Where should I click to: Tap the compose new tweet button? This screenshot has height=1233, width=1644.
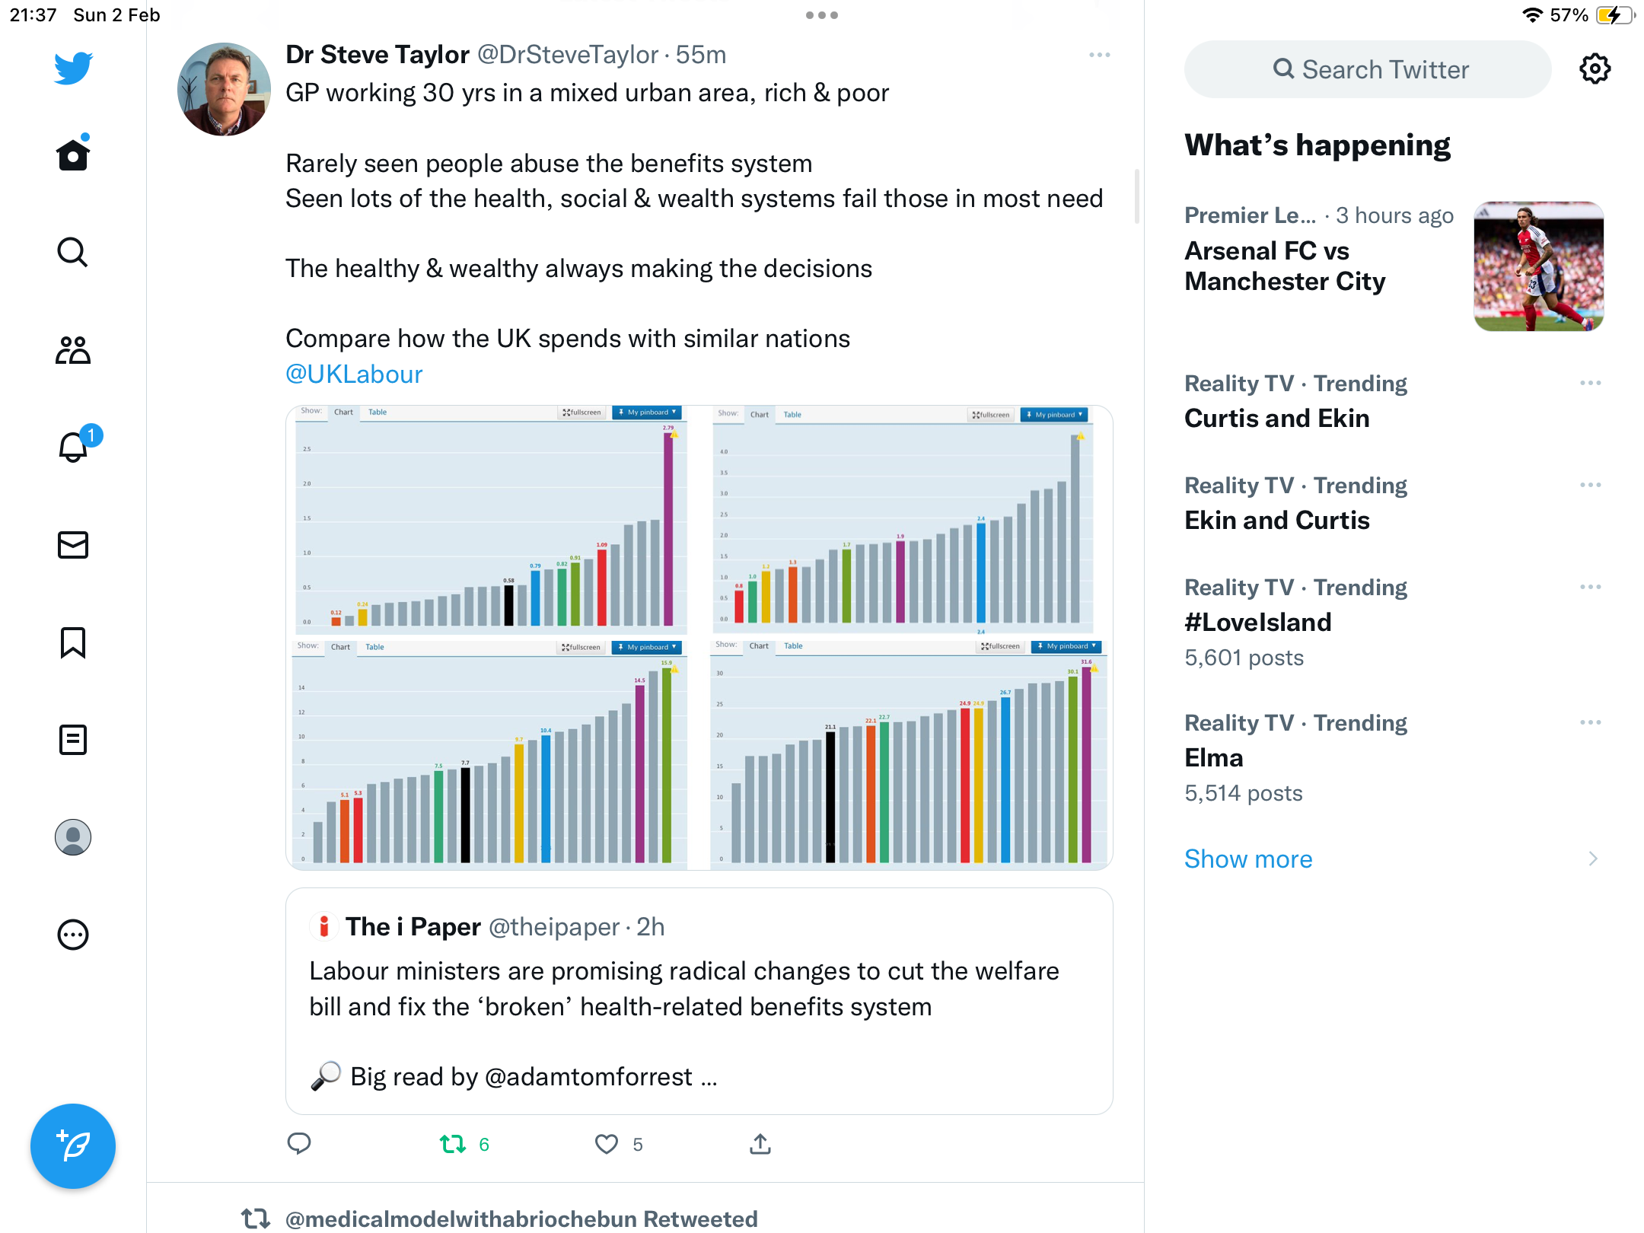tap(73, 1146)
